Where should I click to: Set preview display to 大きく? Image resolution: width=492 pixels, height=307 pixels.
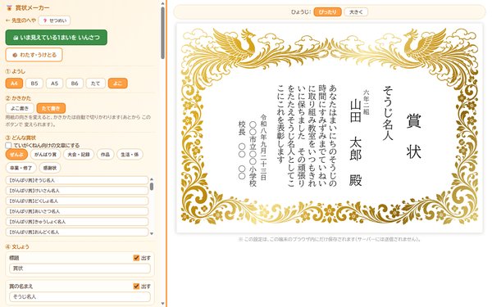(x=356, y=12)
